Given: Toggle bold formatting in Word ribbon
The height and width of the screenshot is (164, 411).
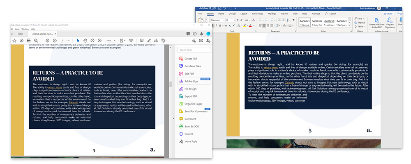Looking at the screenshot, I should pos(213,25).
